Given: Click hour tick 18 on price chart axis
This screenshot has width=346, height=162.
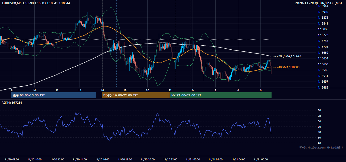Looking at the screenshot, I should click(x=125, y=90).
